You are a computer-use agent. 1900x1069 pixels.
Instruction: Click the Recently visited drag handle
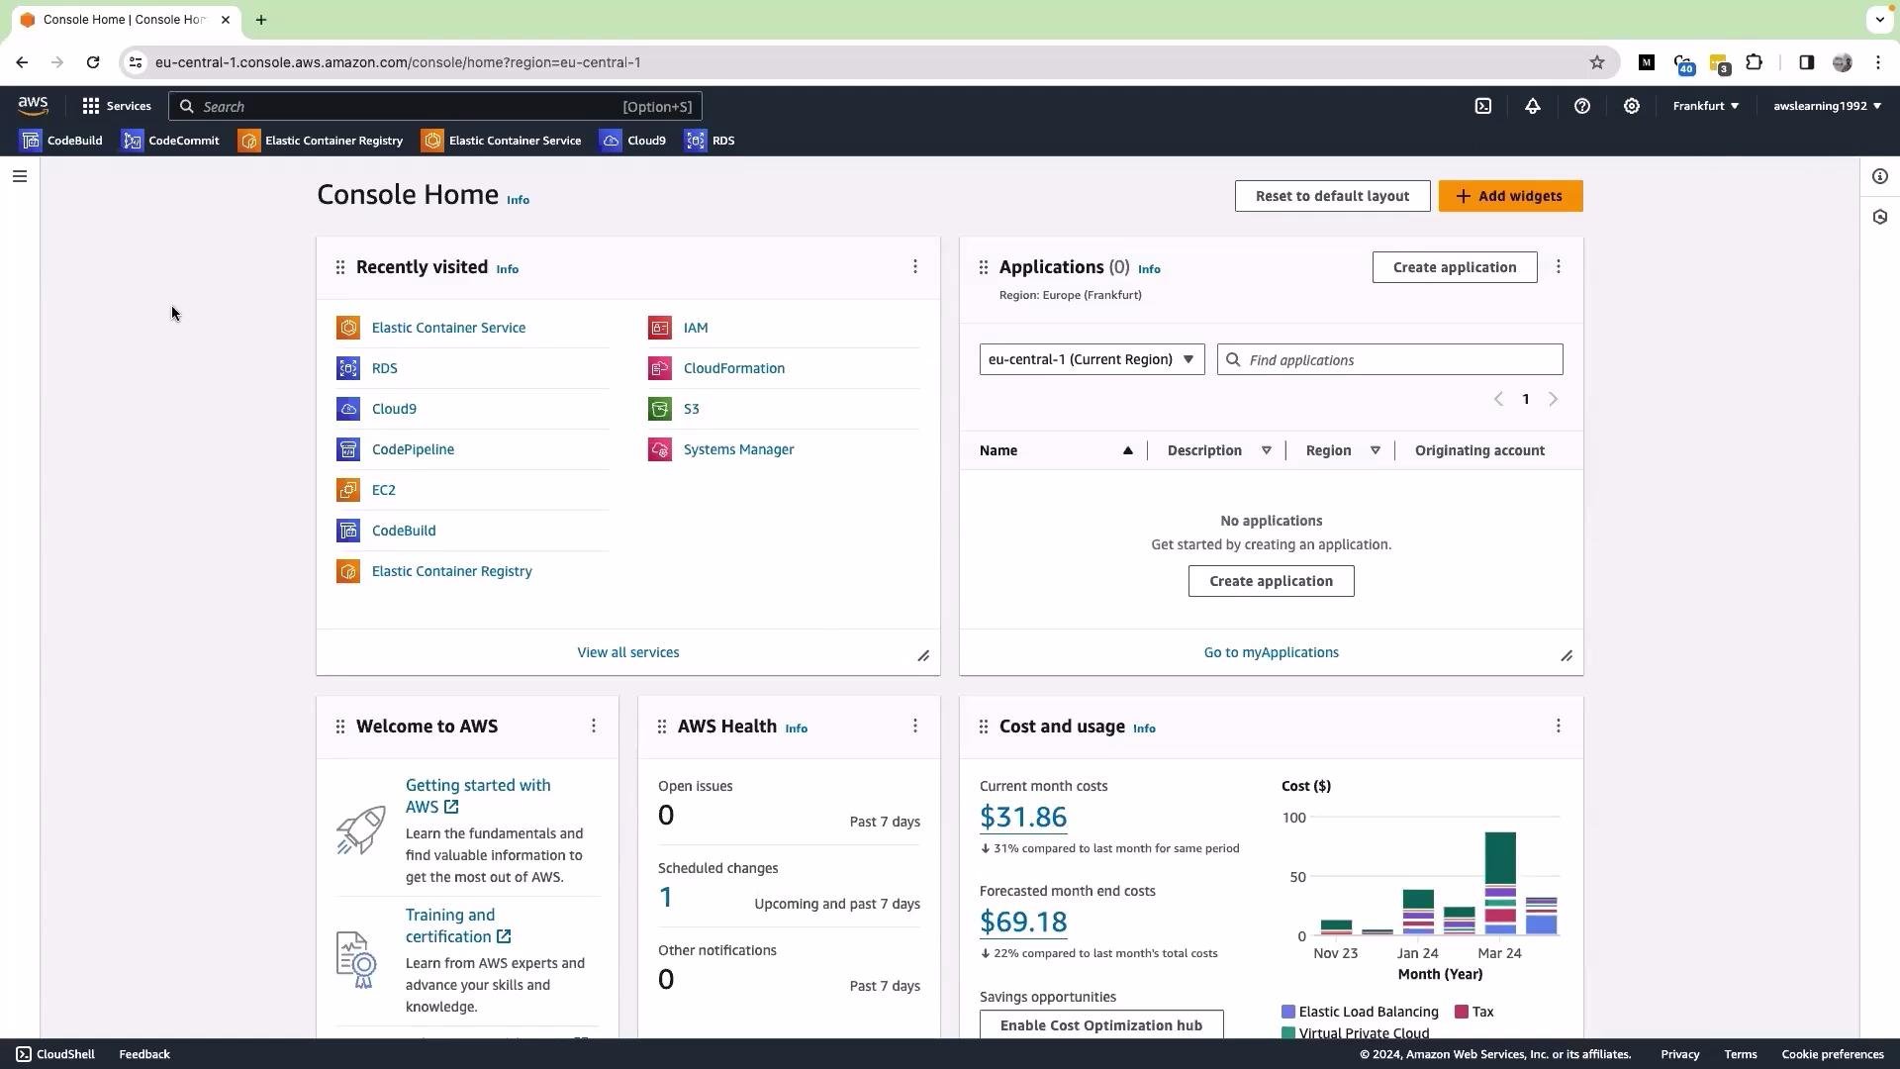click(340, 267)
